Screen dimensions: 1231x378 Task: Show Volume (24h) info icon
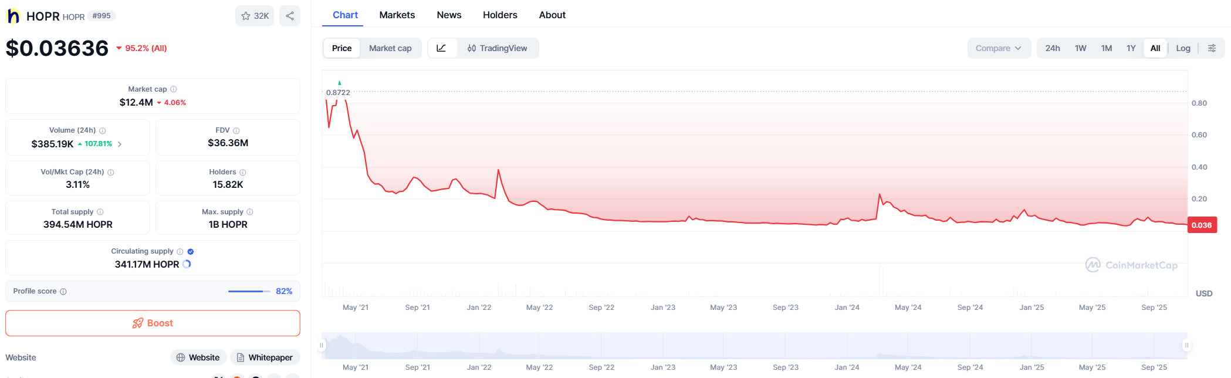(x=103, y=130)
